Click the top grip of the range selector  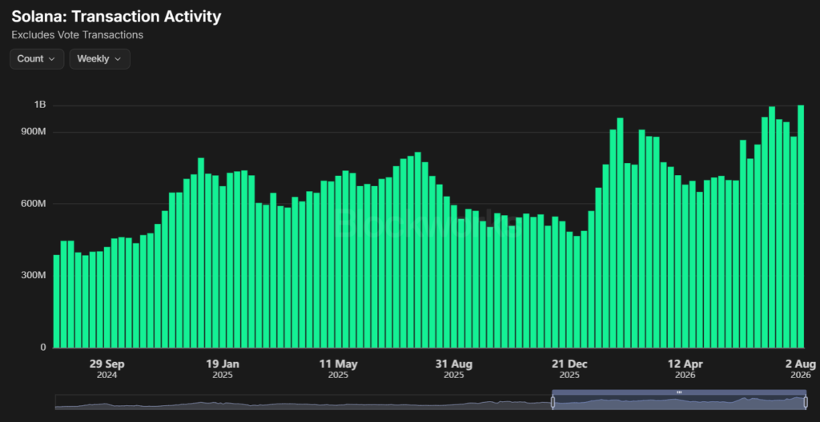(679, 392)
